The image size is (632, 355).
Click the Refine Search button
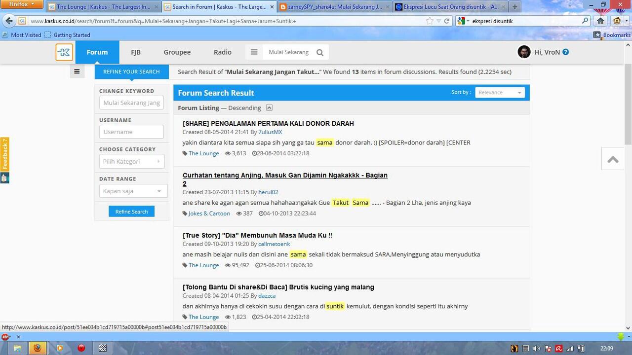coord(131,212)
